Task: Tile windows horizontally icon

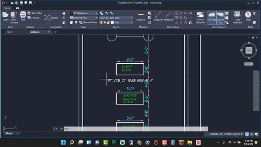Action: 227,13
